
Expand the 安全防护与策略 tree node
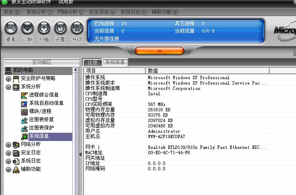click(8, 79)
